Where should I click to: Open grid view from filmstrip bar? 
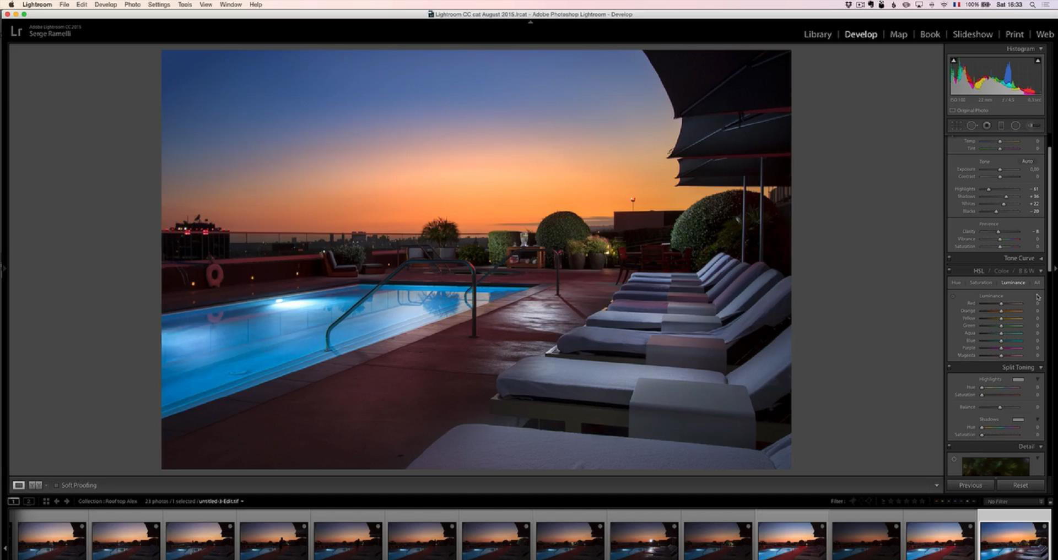click(x=46, y=501)
